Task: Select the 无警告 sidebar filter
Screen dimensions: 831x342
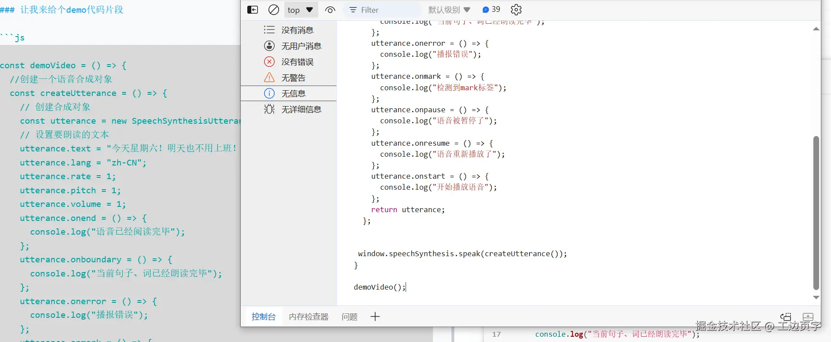Action: pyautogui.click(x=289, y=77)
